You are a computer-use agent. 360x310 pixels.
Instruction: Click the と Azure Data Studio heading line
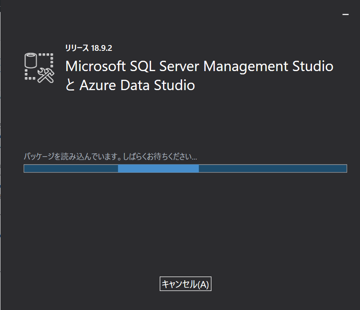pyautogui.click(x=130, y=85)
